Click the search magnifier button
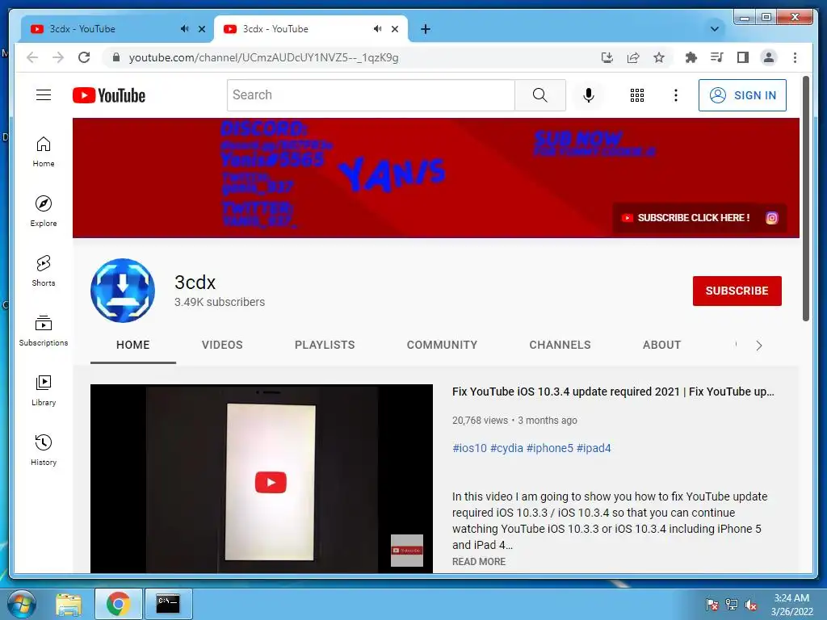The width and height of the screenshot is (827, 620). [x=540, y=95]
